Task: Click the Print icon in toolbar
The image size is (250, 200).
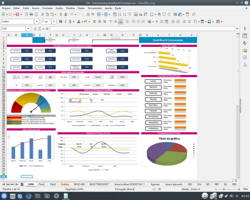Action: click(x=31, y=15)
